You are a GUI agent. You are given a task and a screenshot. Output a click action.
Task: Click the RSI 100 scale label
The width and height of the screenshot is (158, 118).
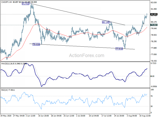[x=152, y=90]
